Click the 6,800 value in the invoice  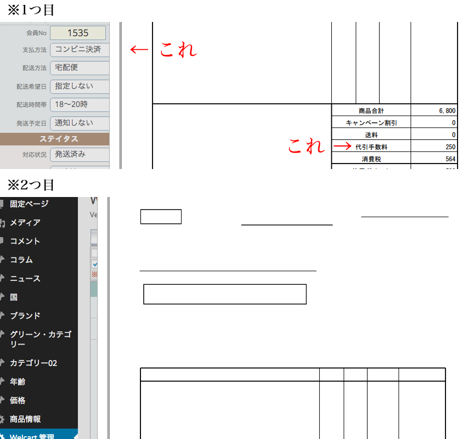(447, 111)
